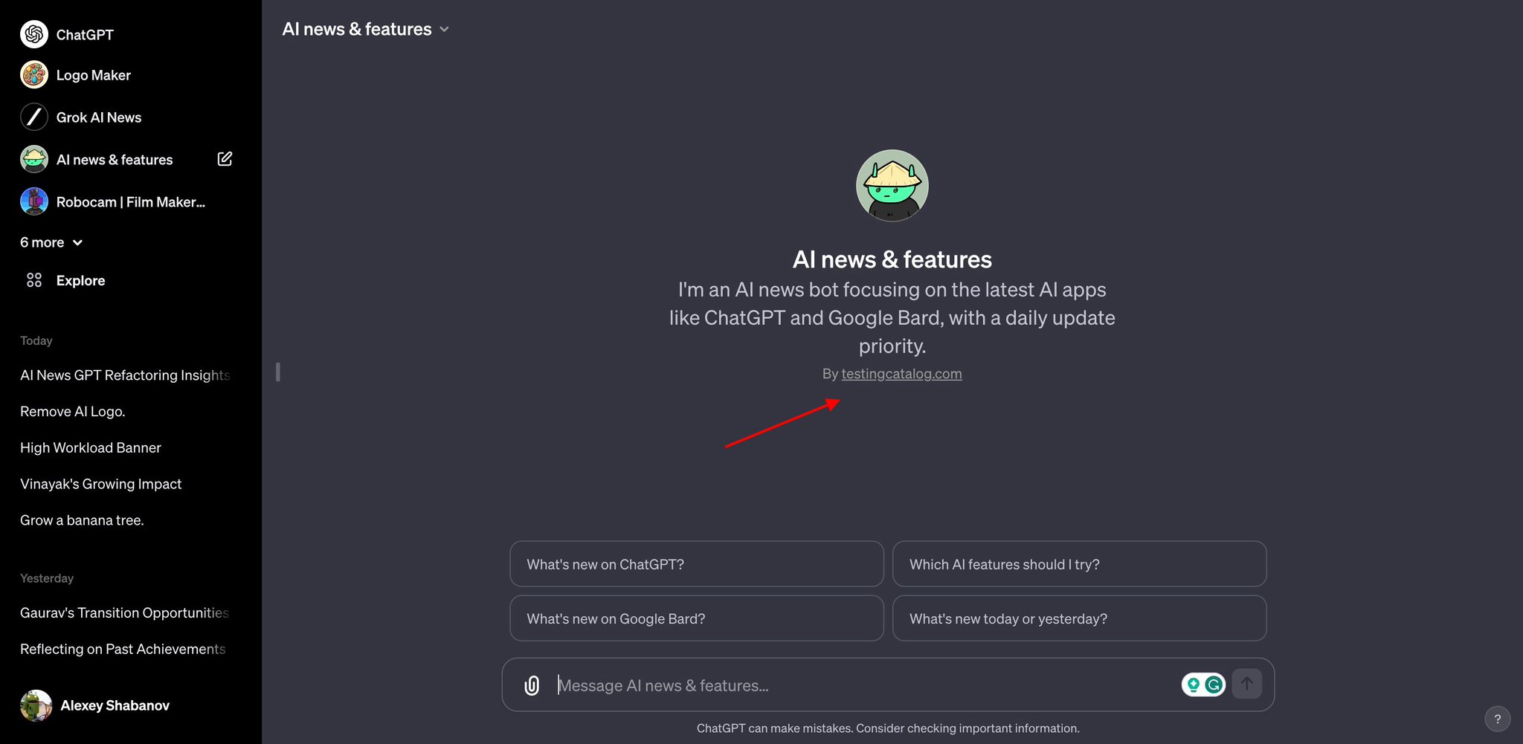Choose 'What's new on Google Bard?' prompt
This screenshot has height=744, width=1523.
pos(697,618)
